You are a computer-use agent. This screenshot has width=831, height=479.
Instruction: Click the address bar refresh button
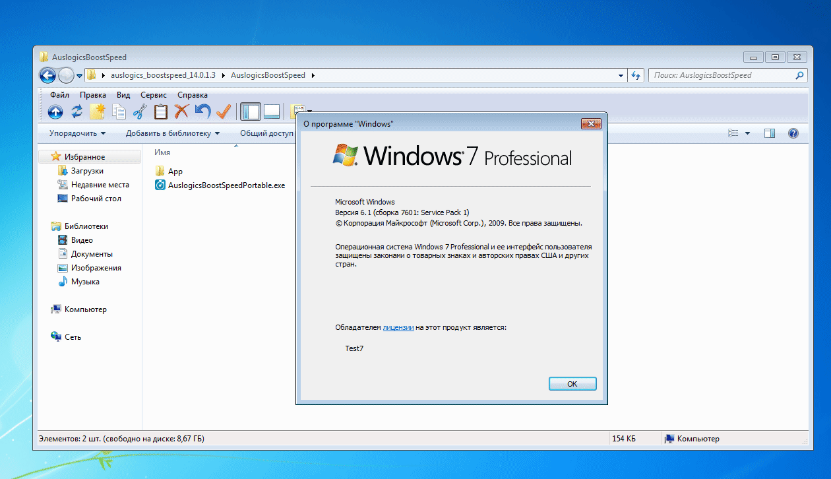pyautogui.click(x=636, y=75)
